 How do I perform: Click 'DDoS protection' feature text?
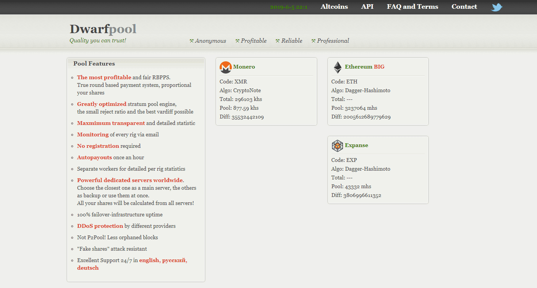tap(100, 226)
